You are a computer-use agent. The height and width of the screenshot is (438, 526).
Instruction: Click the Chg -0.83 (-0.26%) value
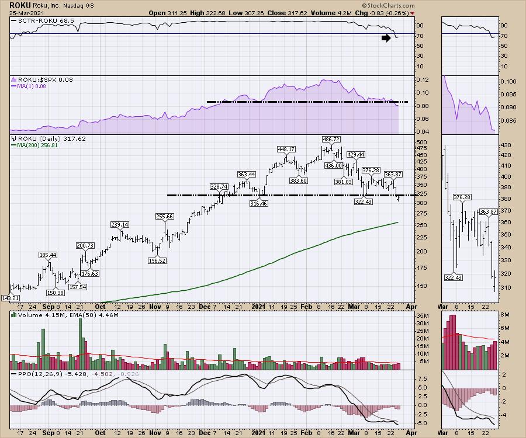tap(382, 13)
